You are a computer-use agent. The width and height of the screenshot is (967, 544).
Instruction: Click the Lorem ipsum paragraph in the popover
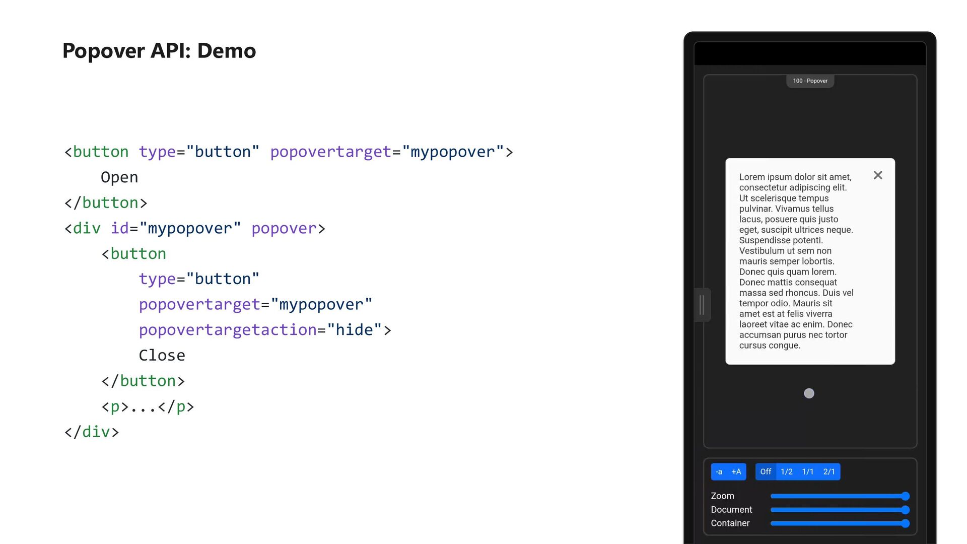coord(796,261)
